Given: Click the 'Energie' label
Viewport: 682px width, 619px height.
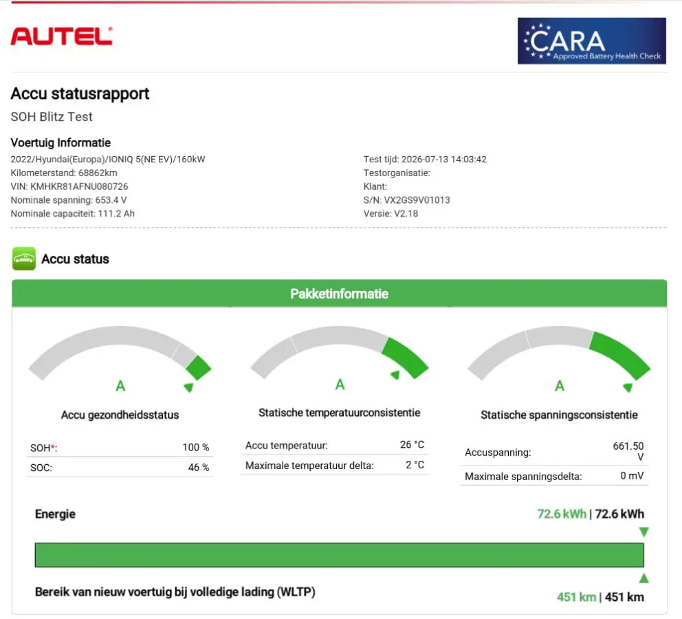Looking at the screenshot, I should pyautogui.click(x=55, y=514).
